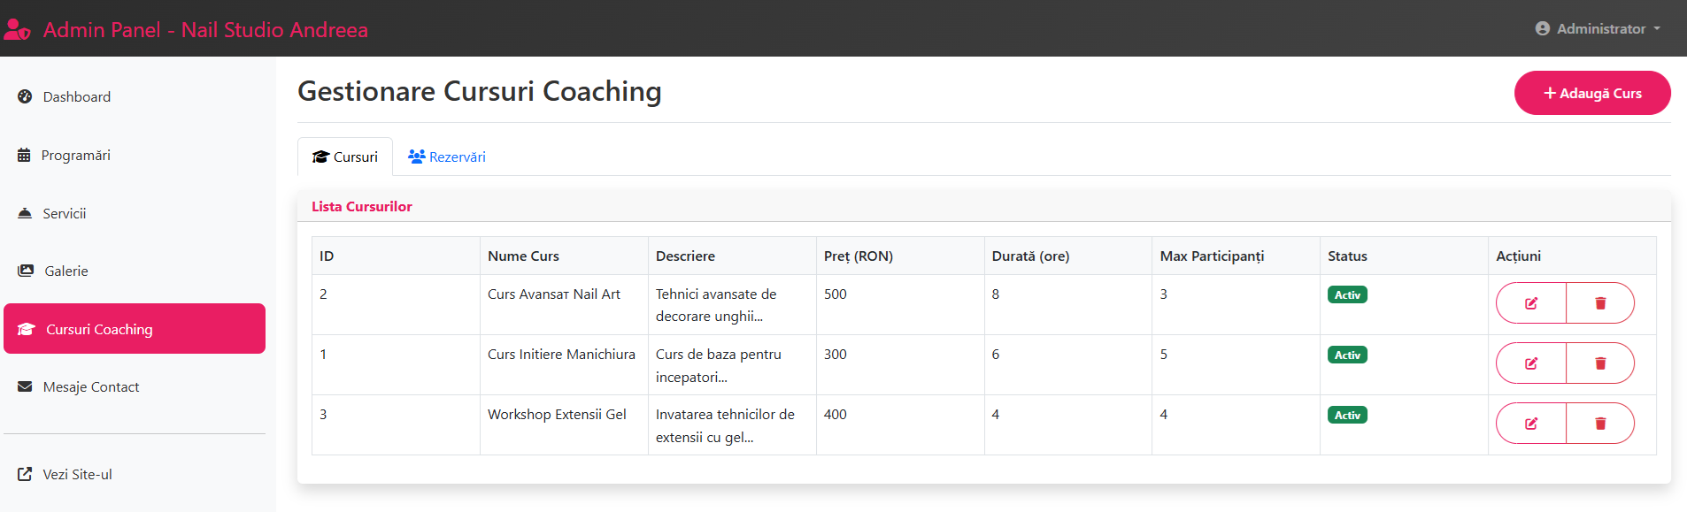1687x512 pixels.
Task: Delete the Curs Avansat Nail Art course
Action: [x=1600, y=303]
